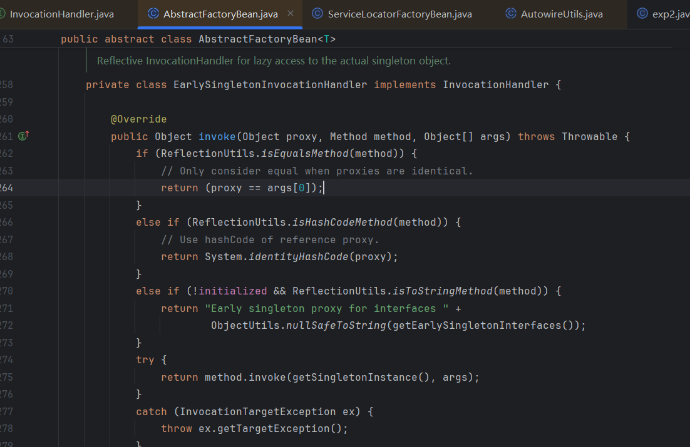Click the implemented-method gutter icon beside invoke
The height and width of the screenshot is (447, 690).
(x=24, y=136)
